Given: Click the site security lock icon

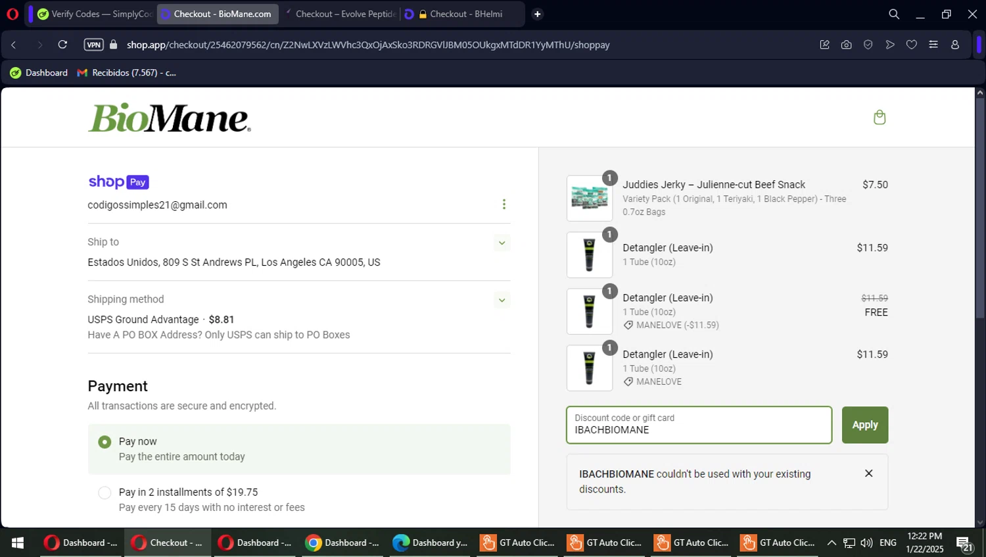Looking at the screenshot, I should [114, 45].
